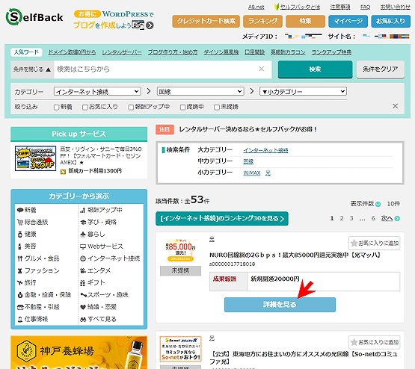This screenshot has width=415, height=369.
Task: Open クレジットカード検索 menu button
Action: coord(206,21)
